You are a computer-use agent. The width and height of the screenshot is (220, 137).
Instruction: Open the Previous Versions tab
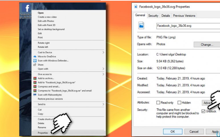pyautogui.click(x=184, y=15)
